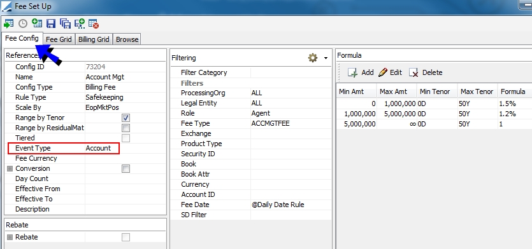This screenshot has width=532, height=249.
Task: Open the dropdown arrow beside the Filtering gear
Action: click(x=326, y=58)
